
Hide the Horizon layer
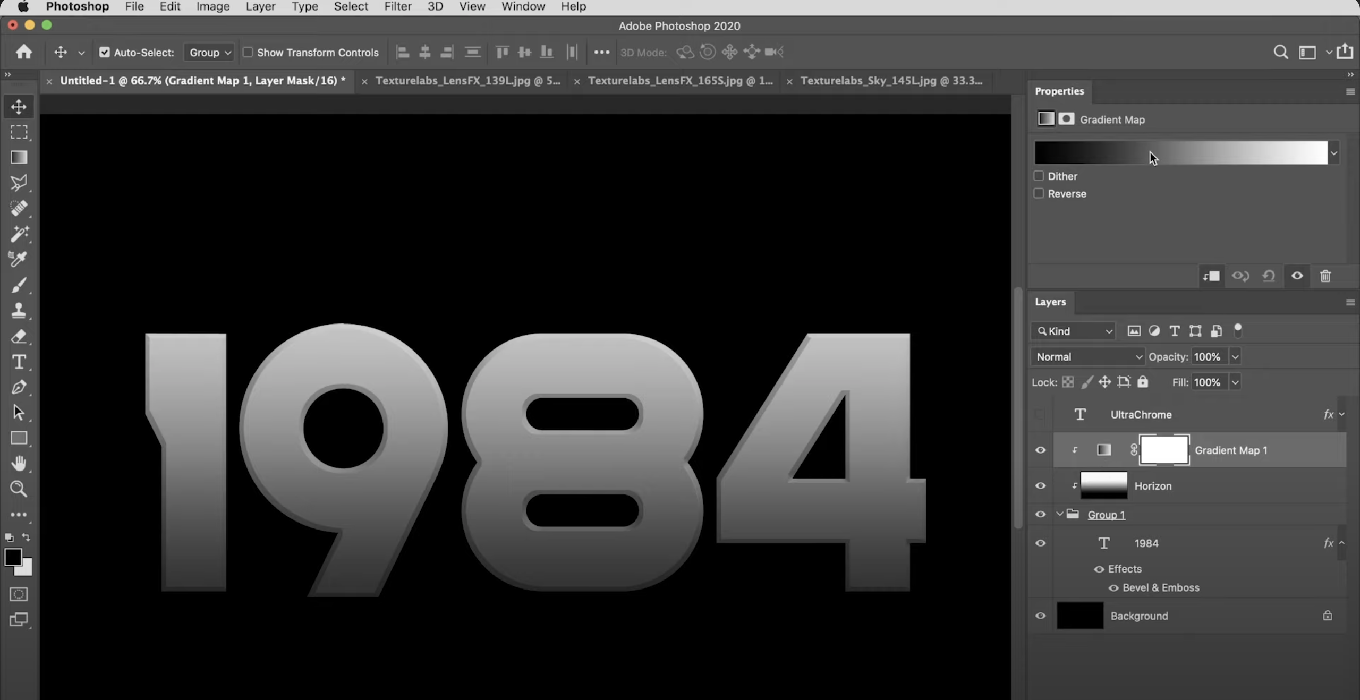coord(1041,485)
